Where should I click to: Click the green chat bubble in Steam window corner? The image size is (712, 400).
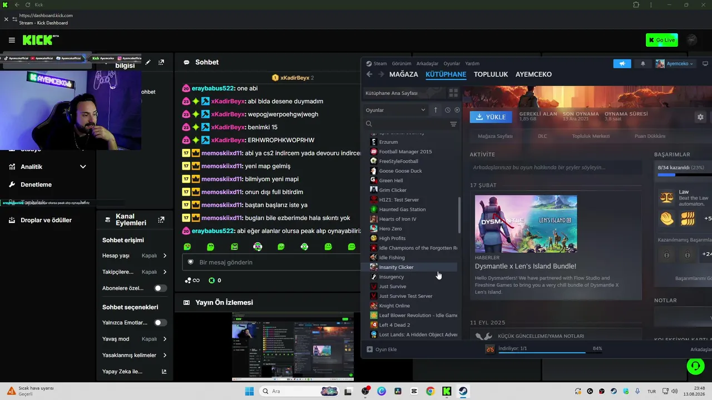click(x=695, y=366)
